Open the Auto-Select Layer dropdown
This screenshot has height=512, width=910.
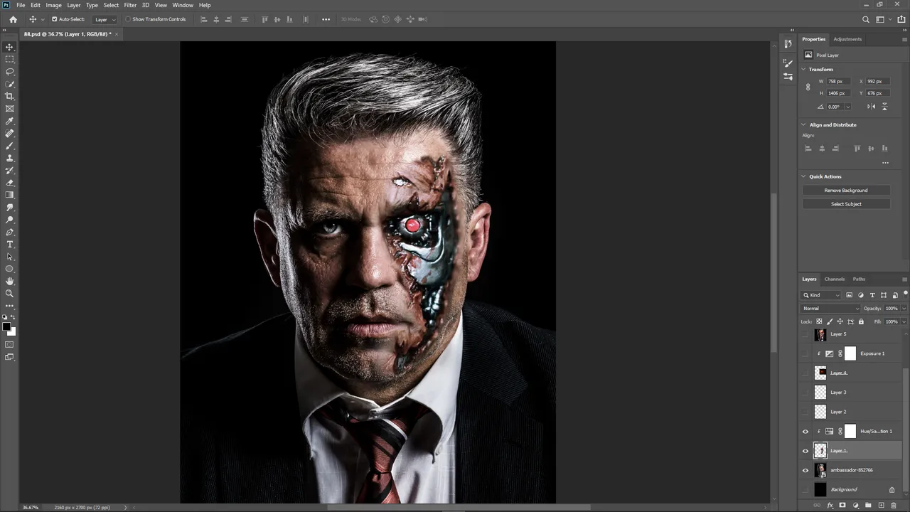105,19
